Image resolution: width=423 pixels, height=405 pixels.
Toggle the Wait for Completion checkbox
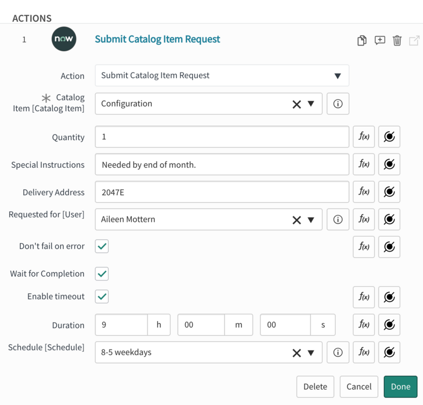coord(102,274)
